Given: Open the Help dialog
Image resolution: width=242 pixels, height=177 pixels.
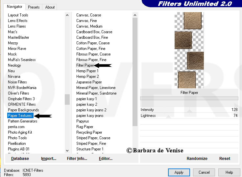Looking at the screenshot, I should (x=229, y=172).
